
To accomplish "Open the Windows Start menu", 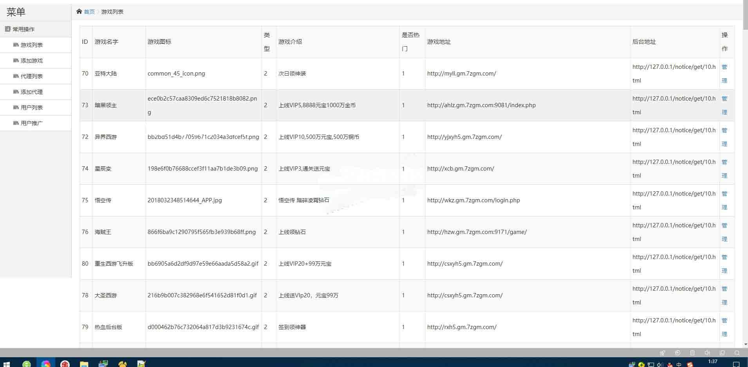I will click(x=6, y=364).
